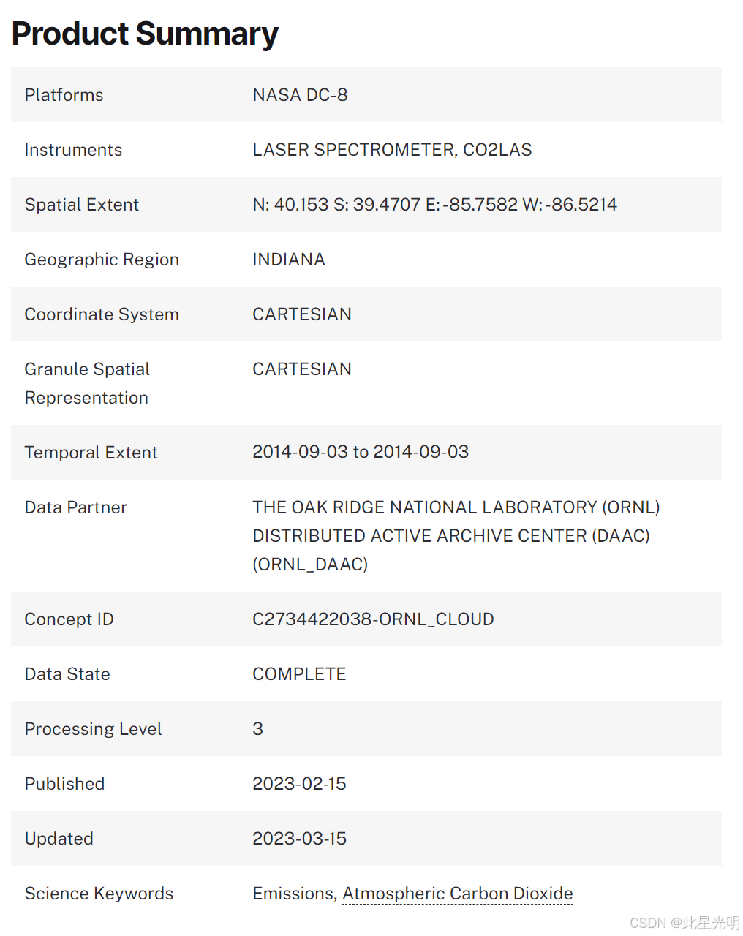Viewport: 743px width, 936px height.
Task: Click the Product Summary heading
Action: click(x=145, y=34)
